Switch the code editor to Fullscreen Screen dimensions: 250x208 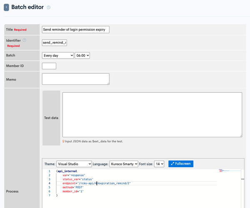click(x=181, y=164)
